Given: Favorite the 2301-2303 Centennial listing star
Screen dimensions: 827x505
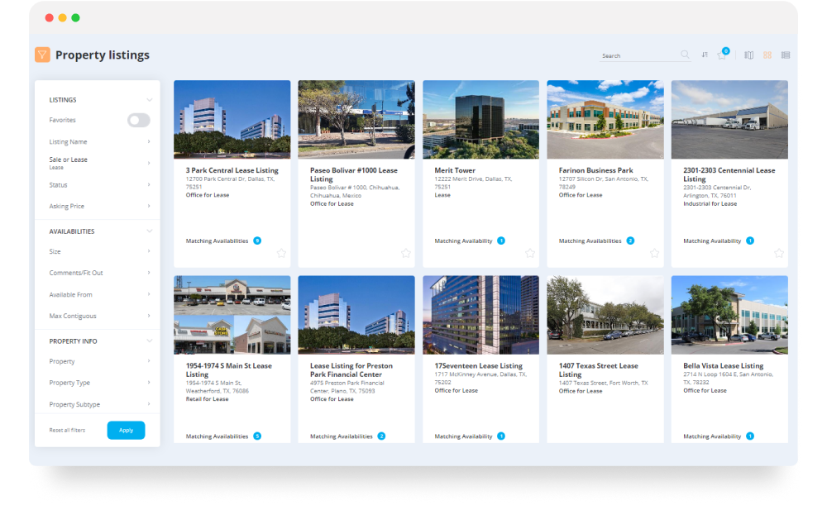Looking at the screenshot, I should pos(779,253).
